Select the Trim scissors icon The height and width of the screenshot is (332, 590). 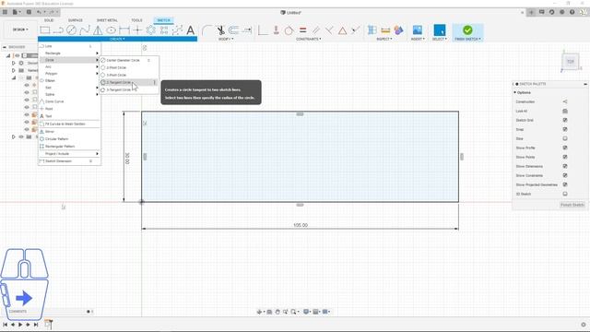tap(220, 30)
